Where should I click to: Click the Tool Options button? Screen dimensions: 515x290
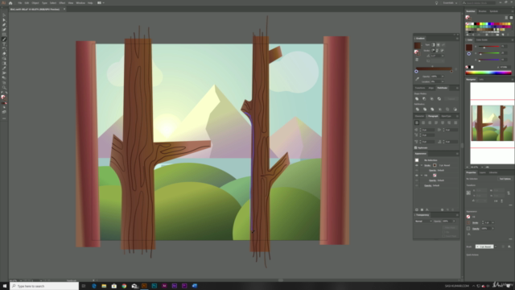pos(505,179)
